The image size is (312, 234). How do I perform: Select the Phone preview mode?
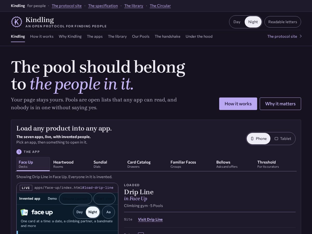[x=258, y=139]
